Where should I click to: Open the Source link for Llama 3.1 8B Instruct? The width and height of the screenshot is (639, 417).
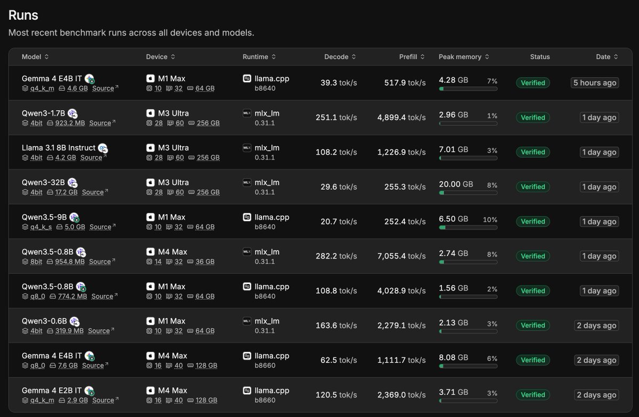(93, 157)
